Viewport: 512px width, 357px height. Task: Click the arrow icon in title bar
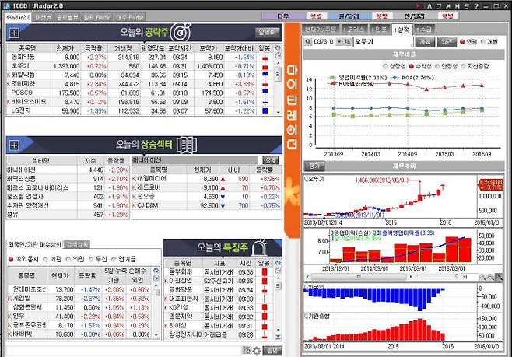(x=448, y=6)
